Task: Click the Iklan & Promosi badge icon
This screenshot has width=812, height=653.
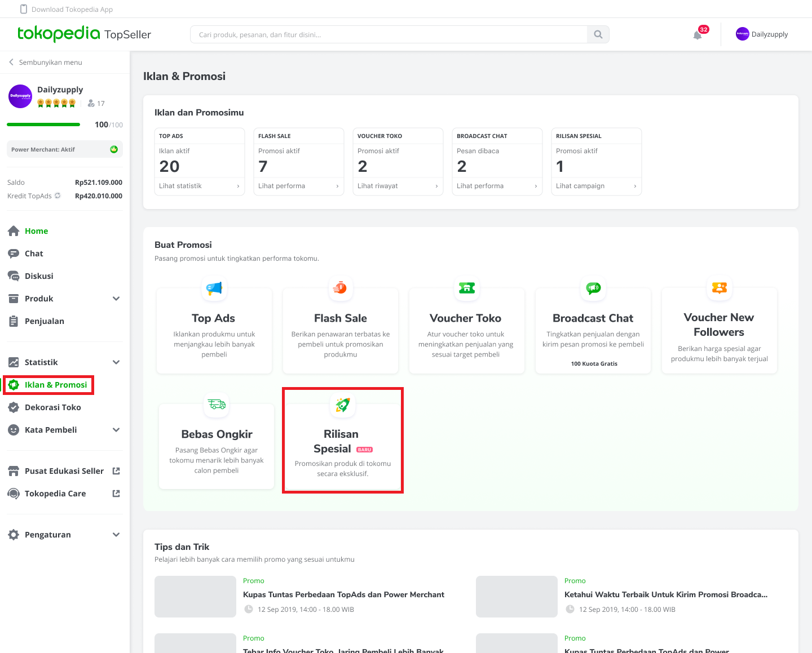Action: click(14, 385)
